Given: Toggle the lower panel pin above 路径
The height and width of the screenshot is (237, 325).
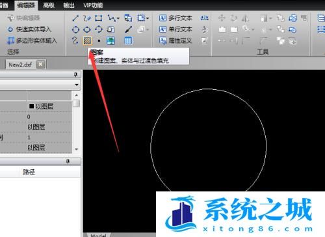Looking at the screenshot, I should point(68,161).
